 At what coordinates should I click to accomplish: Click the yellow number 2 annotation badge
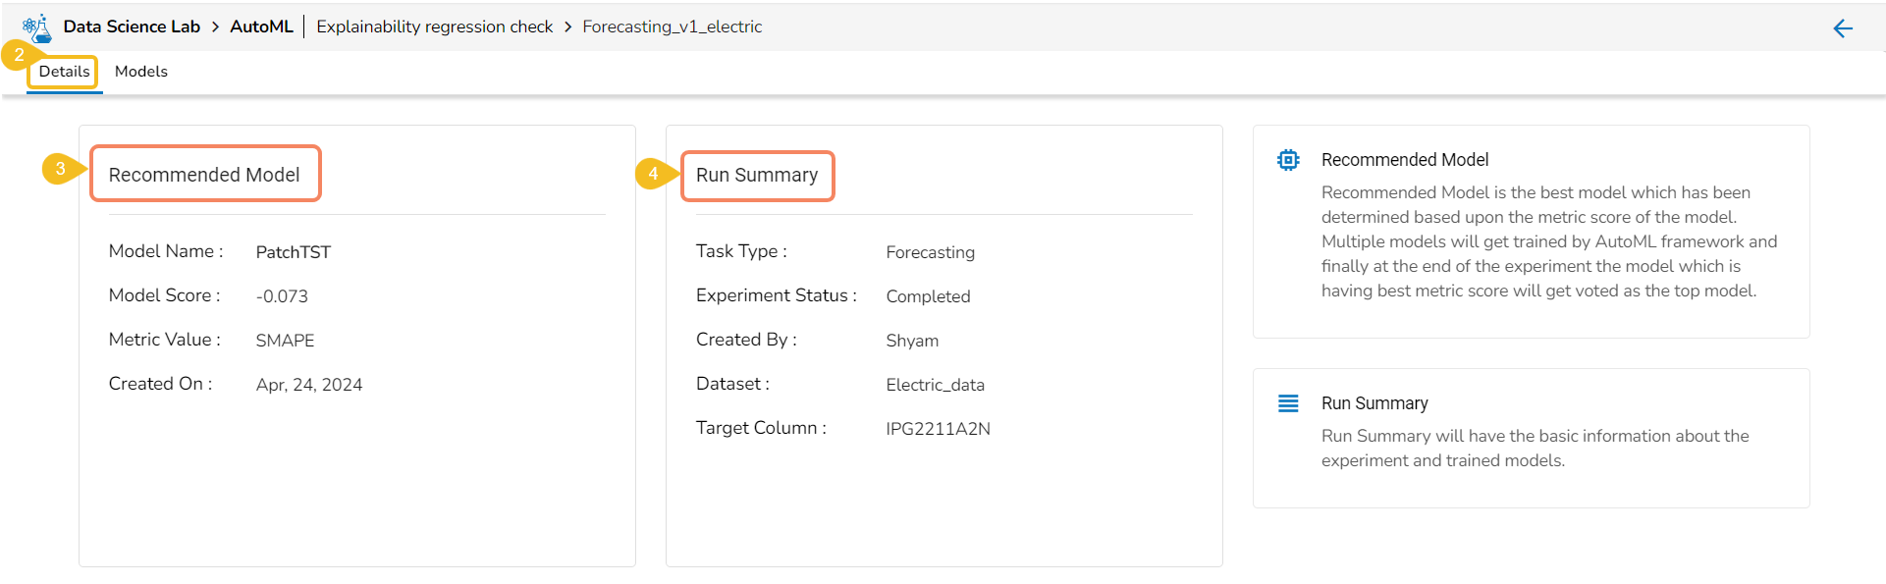19,55
